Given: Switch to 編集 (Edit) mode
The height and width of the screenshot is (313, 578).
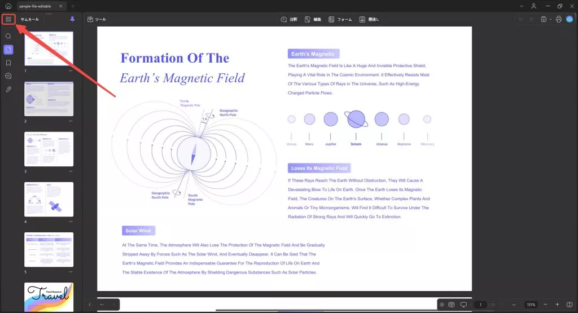Looking at the screenshot, I should (313, 19).
